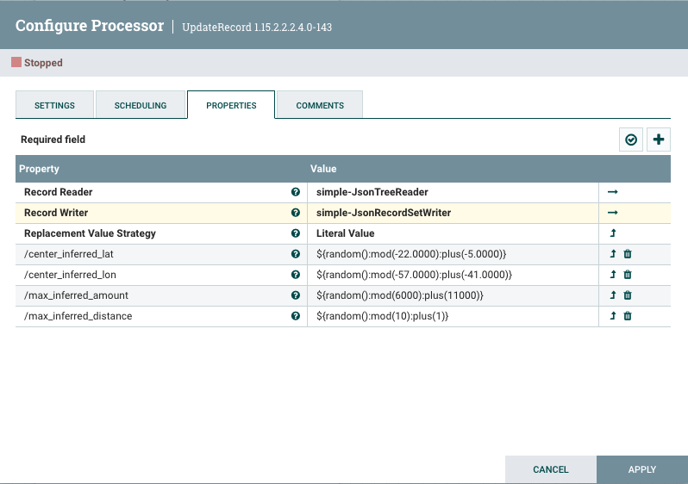Convert /max_inferred_amount to parameter arrow icon

[613, 295]
